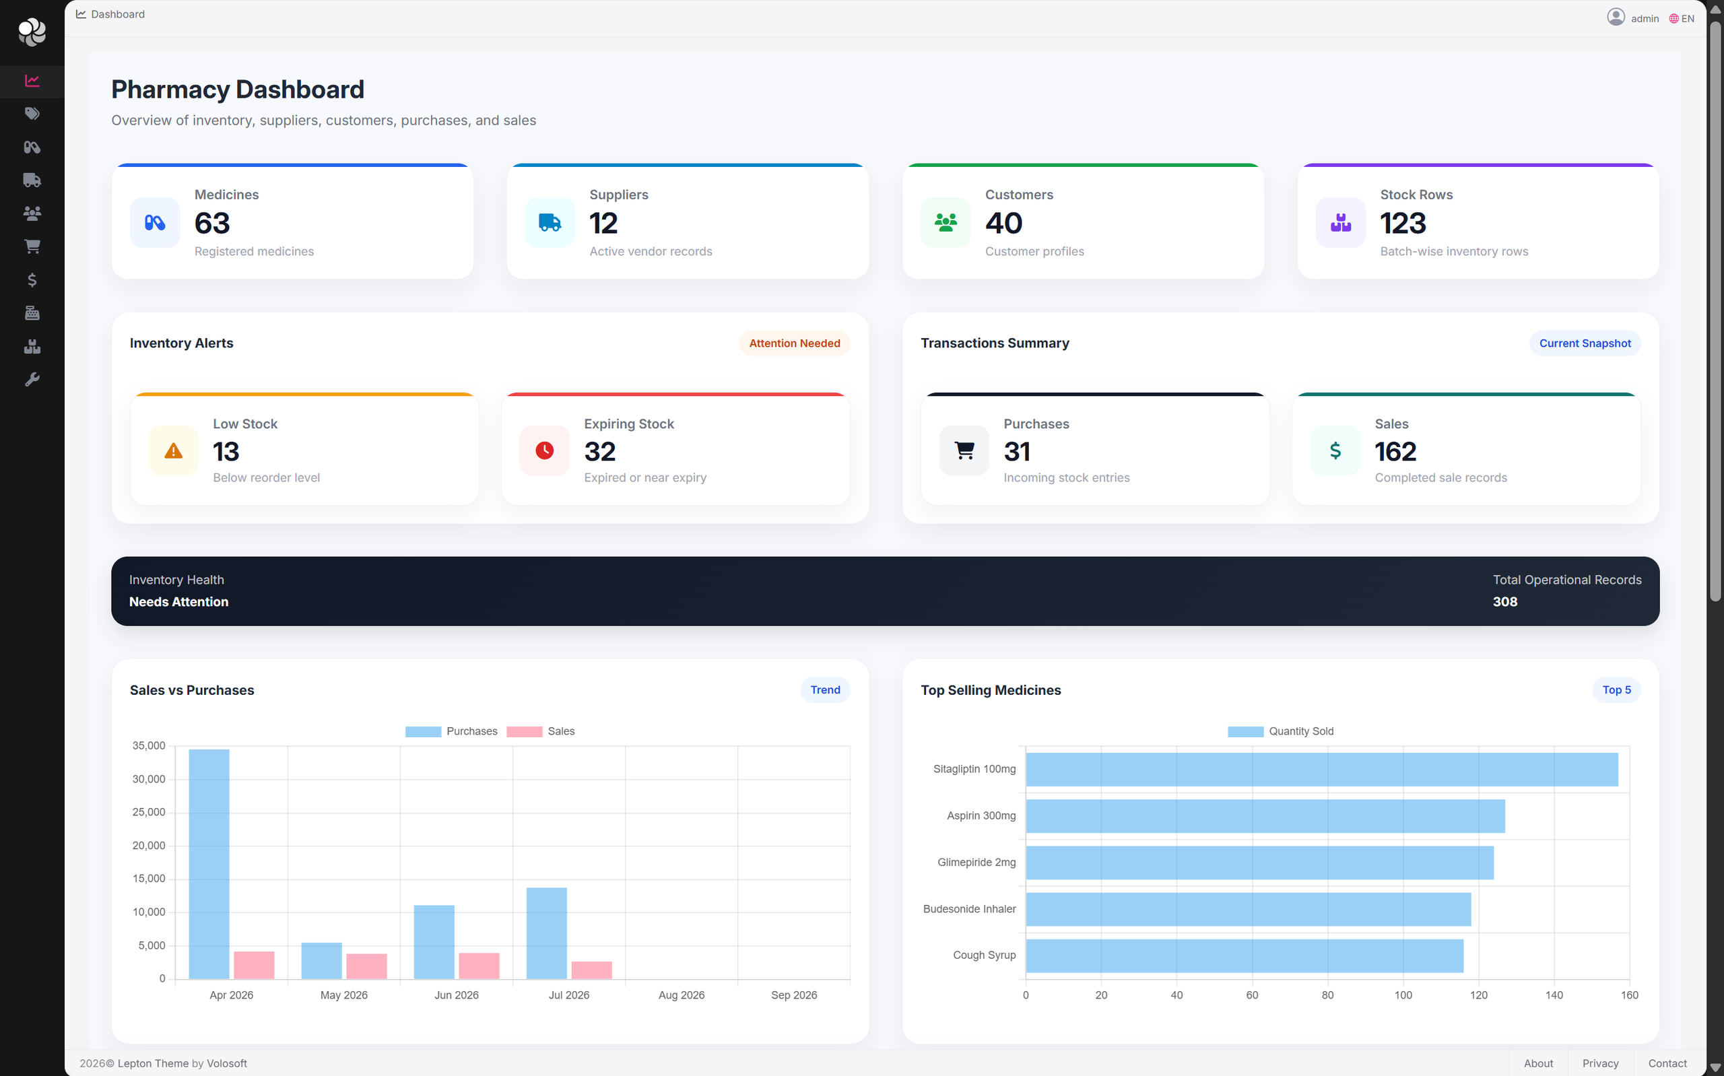Open the EN language selector

tap(1682, 18)
